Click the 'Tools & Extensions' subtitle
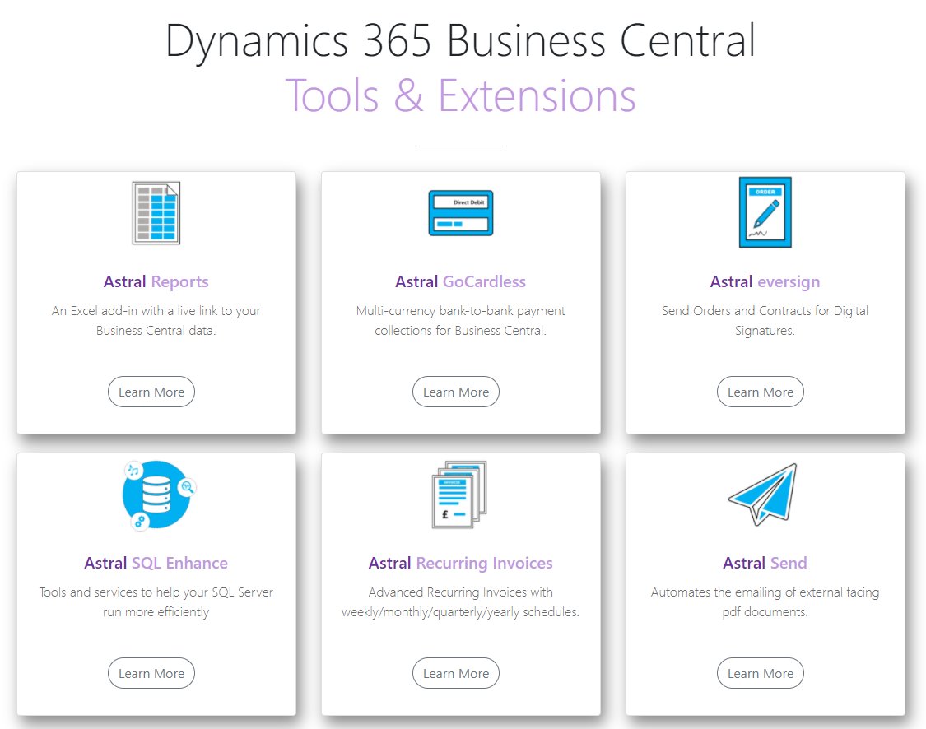 pyautogui.click(x=461, y=95)
